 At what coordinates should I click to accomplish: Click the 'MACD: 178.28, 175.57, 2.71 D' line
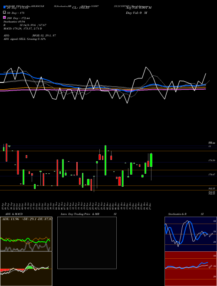tap(23, 29)
